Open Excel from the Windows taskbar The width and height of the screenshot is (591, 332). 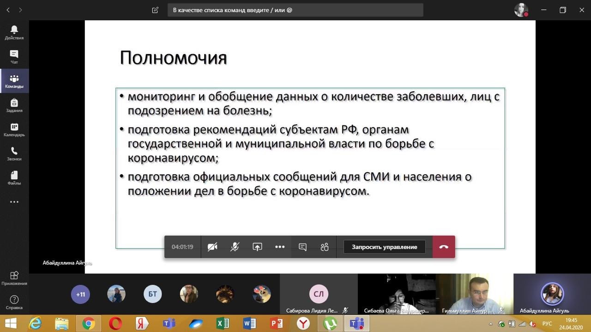point(223,324)
